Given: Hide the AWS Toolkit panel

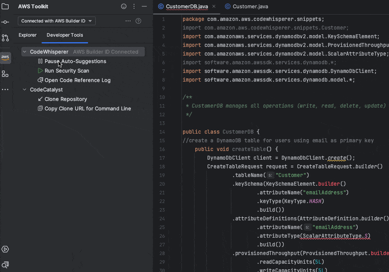Looking at the screenshot, I should click(x=144, y=6).
